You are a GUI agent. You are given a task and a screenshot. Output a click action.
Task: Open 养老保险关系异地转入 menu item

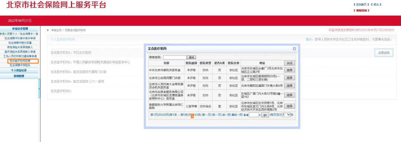point(20,47)
